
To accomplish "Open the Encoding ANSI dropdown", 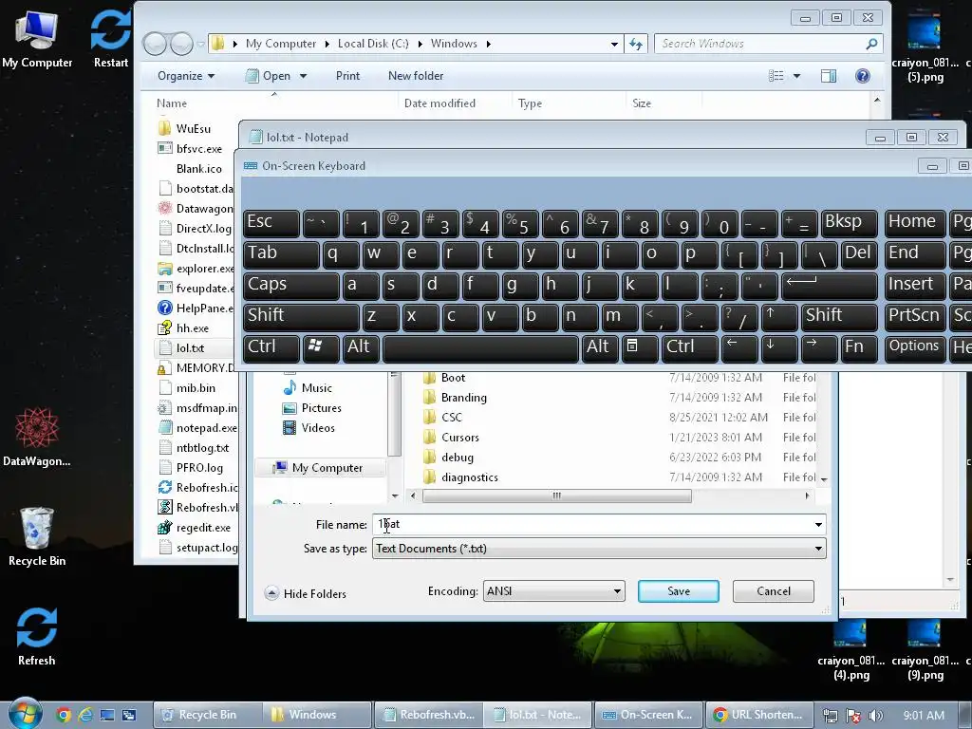I will pyautogui.click(x=553, y=591).
